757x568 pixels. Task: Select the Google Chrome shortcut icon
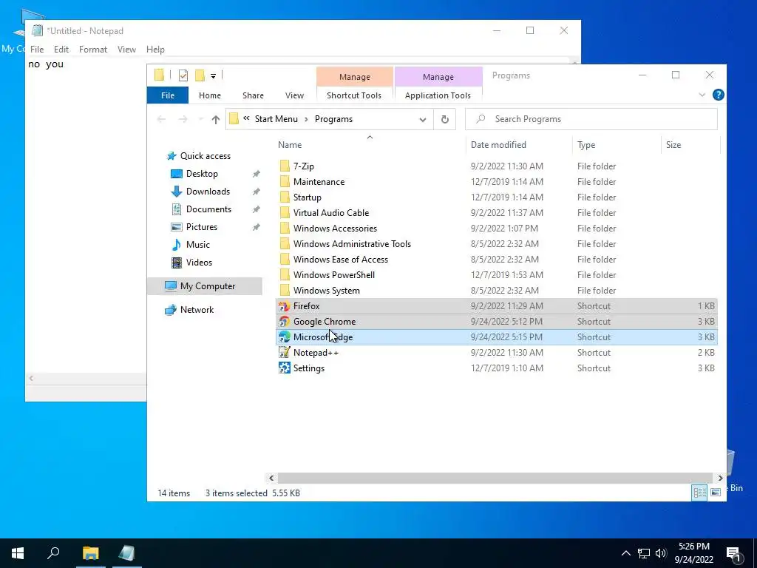(285, 322)
